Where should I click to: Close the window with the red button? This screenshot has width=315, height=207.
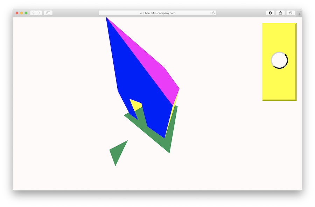[17, 13]
